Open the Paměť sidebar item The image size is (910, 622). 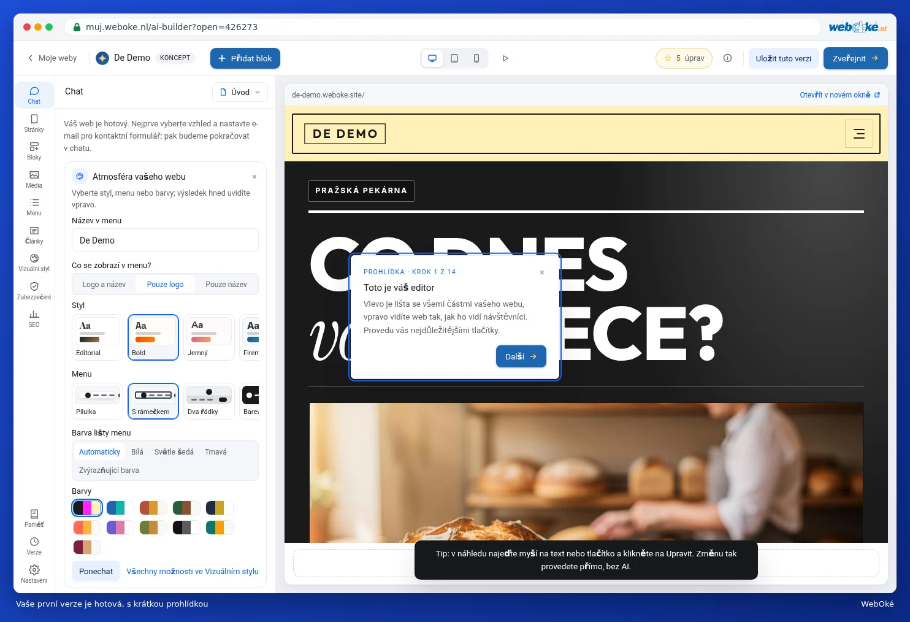click(x=34, y=518)
